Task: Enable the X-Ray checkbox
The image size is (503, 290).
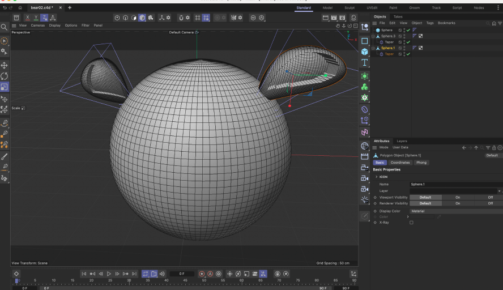Action: click(x=411, y=223)
